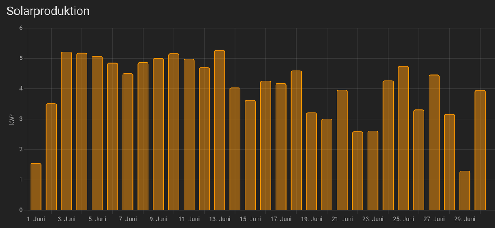Click the 3 value on y-axis
Viewport: 495px width, 228px height.
[x=21, y=119]
